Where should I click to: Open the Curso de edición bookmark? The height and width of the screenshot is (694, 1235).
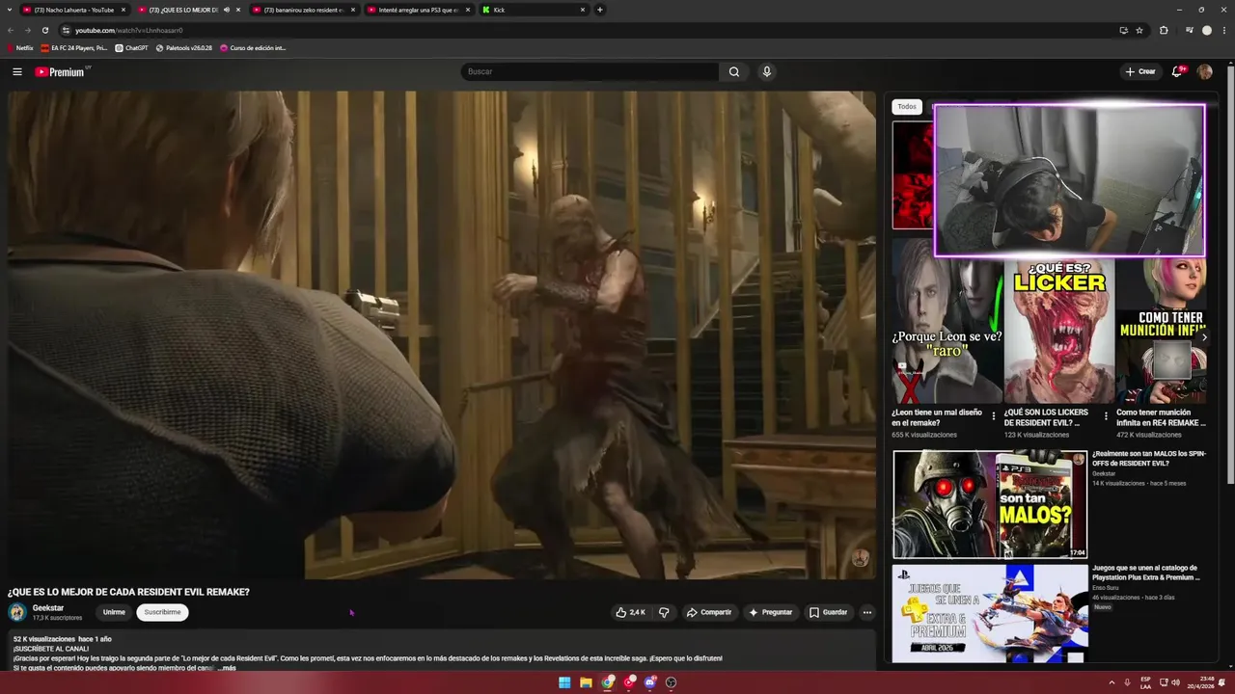(253, 47)
